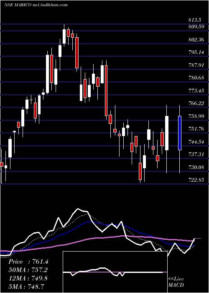Click the 5MA : 748.7 readout
This screenshot has width=209, height=293.
pos(27,286)
